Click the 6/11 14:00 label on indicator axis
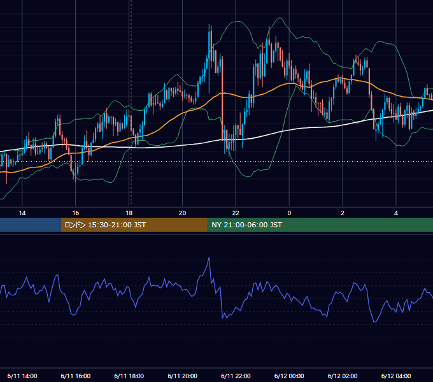This screenshot has height=382, width=433. (22, 376)
